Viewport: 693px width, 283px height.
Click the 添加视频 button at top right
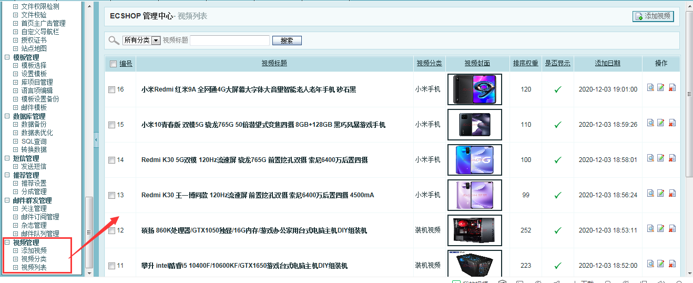coord(653,16)
